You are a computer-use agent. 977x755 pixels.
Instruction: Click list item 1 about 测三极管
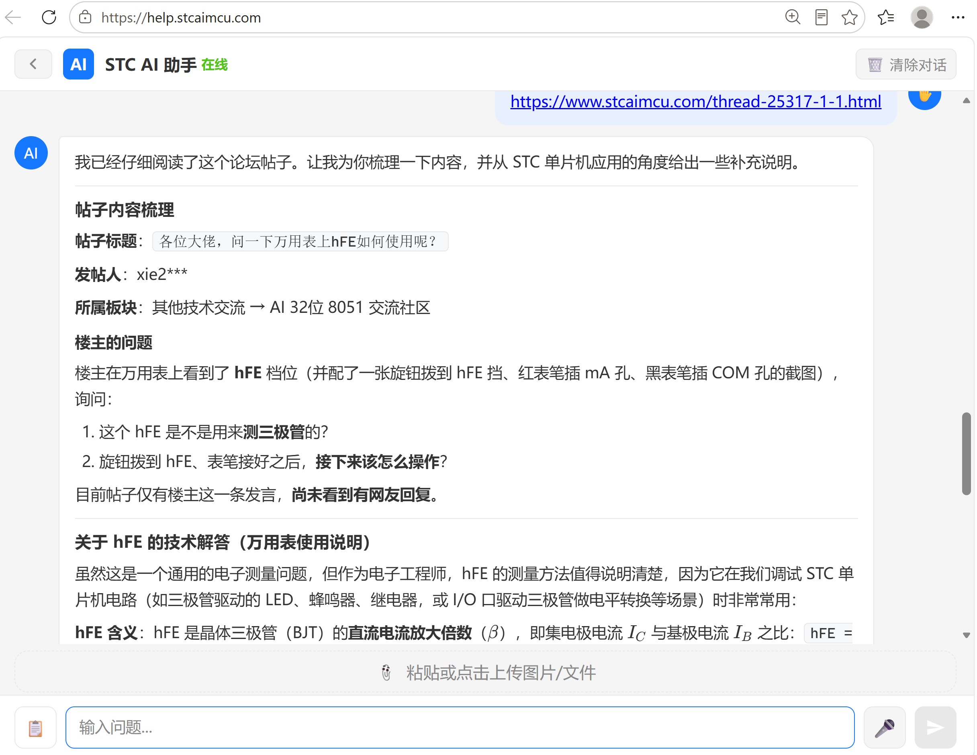(205, 432)
